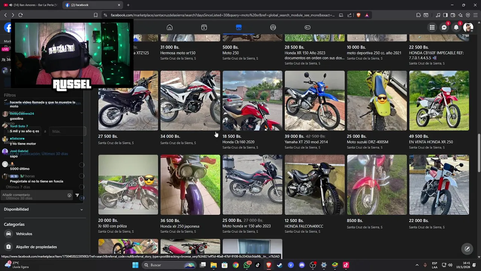The height and width of the screenshot is (271, 481).
Task: Send the chat comment arrow icon
Action: [77, 195]
